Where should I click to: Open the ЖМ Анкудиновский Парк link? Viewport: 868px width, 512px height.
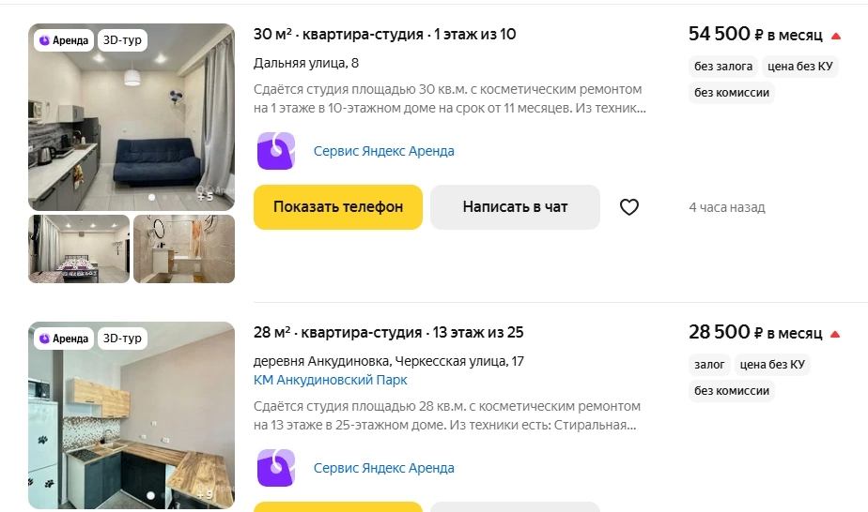(x=330, y=380)
